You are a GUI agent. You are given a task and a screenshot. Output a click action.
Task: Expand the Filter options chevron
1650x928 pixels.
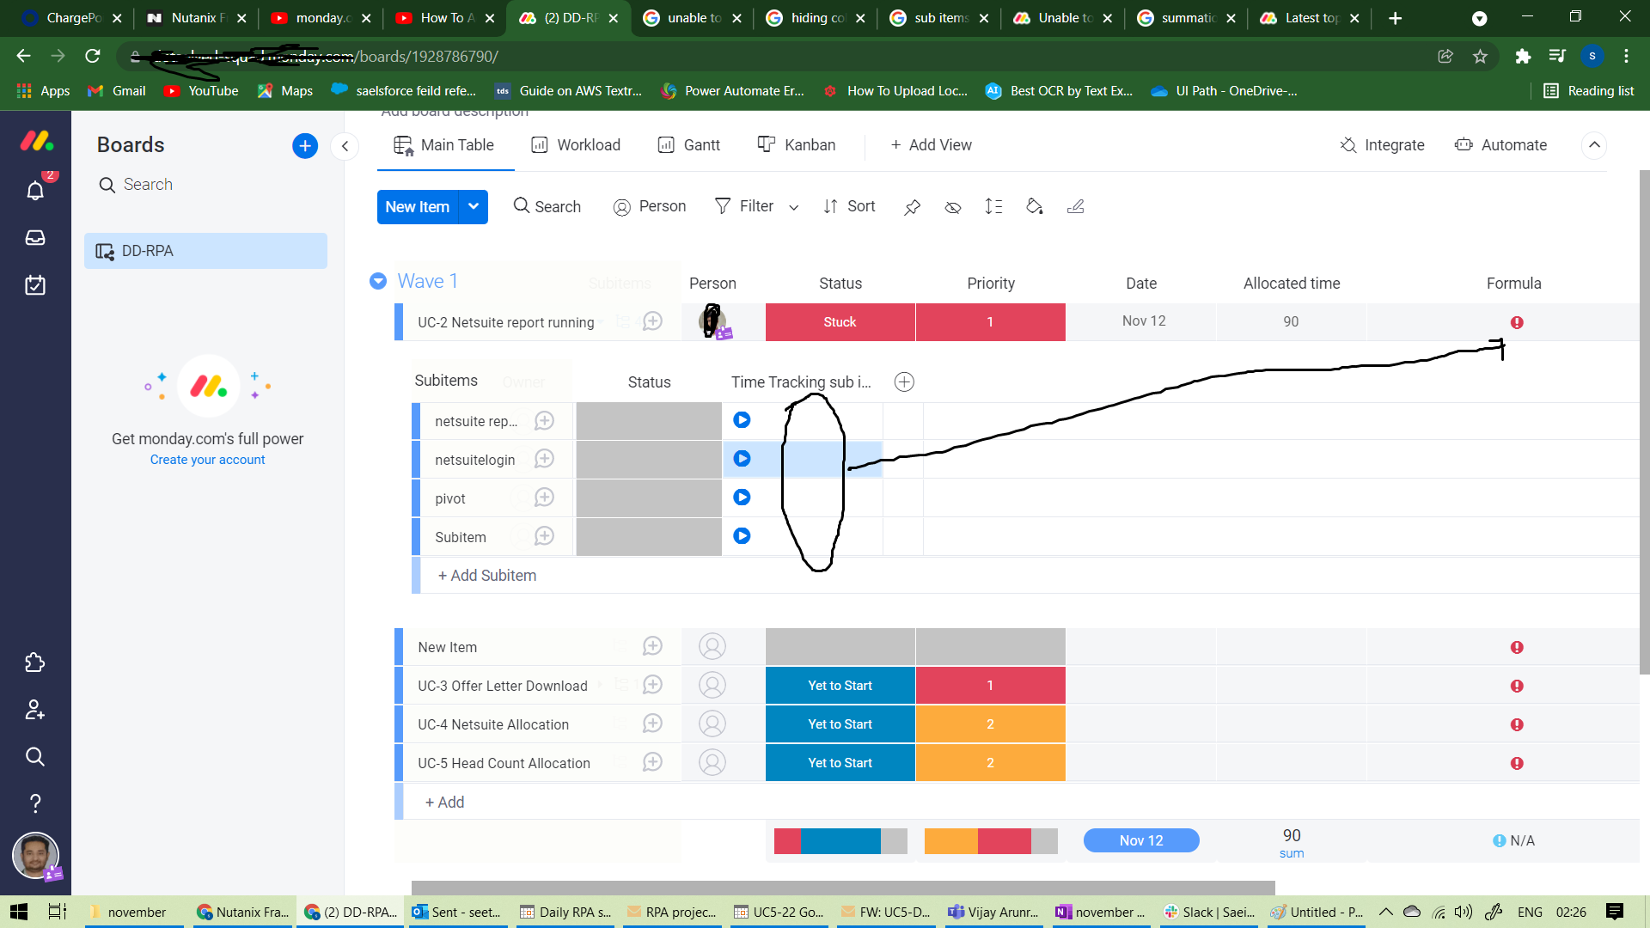(794, 207)
